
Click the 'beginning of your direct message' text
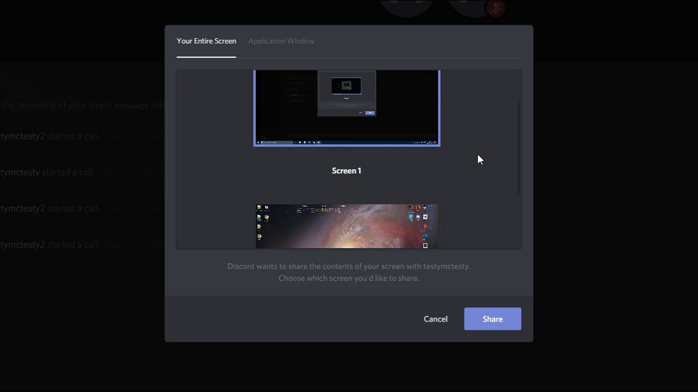[x=82, y=105]
